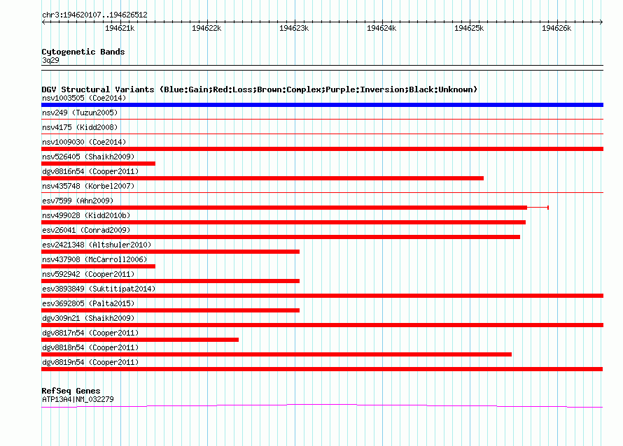Open variant esv3893849 (Suktitipat2014) label
The width and height of the screenshot is (623, 446).
tap(99, 289)
